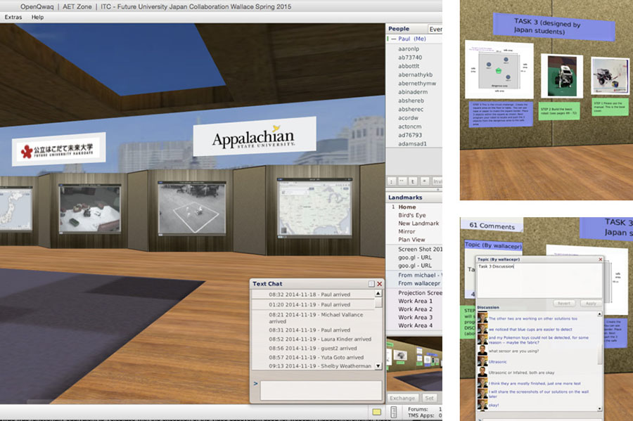The image size is (633, 421).
Task: Detach the Text Chat panel using its square icon
Action: 371,284
